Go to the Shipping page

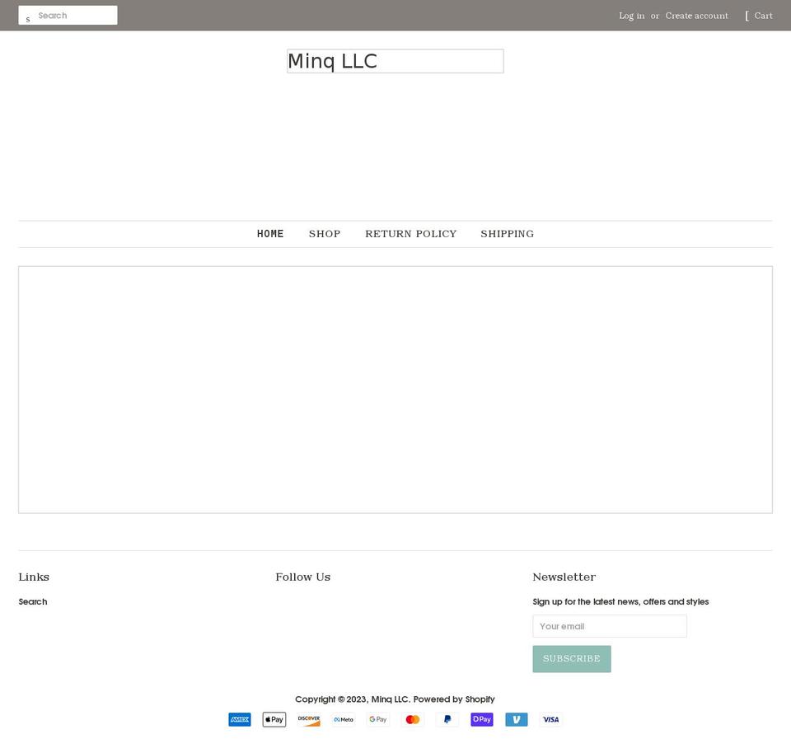tap(507, 234)
